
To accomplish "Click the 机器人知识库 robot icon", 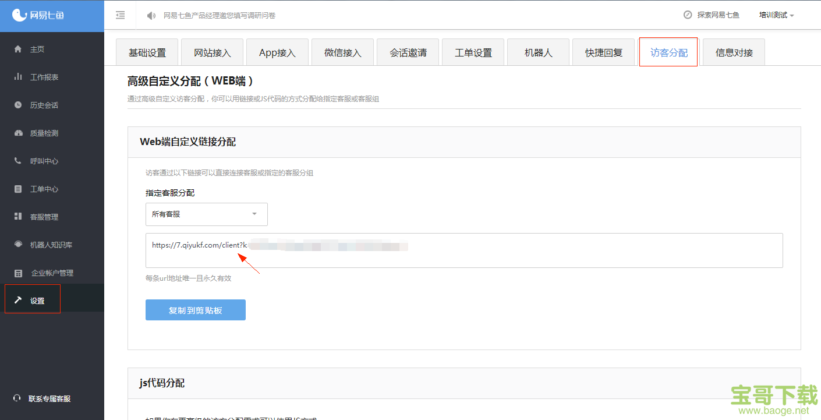I will [18, 245].
